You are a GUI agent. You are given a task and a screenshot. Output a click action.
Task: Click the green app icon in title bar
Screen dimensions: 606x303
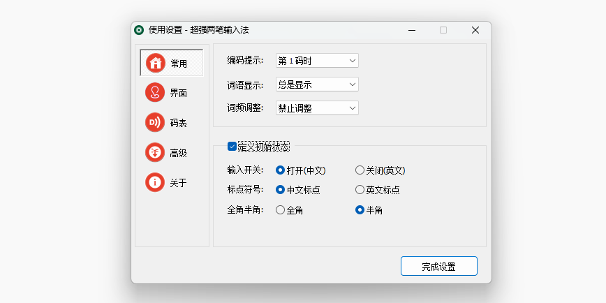coord(139,30)
